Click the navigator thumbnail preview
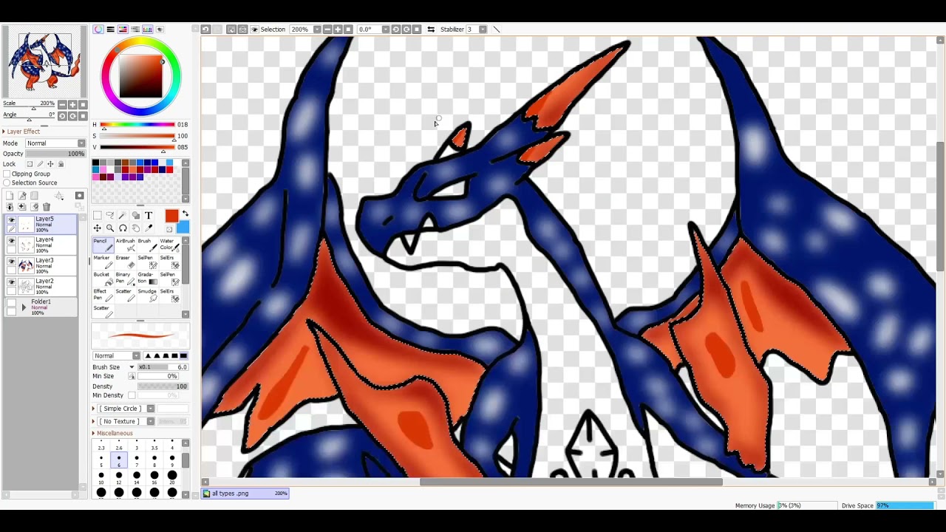 [44, 61]
